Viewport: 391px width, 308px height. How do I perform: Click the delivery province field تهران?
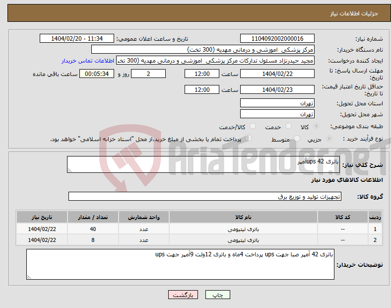pyautogui.click(x=277, y=103)
